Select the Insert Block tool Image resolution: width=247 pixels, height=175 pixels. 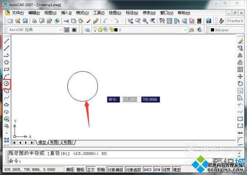6,119
